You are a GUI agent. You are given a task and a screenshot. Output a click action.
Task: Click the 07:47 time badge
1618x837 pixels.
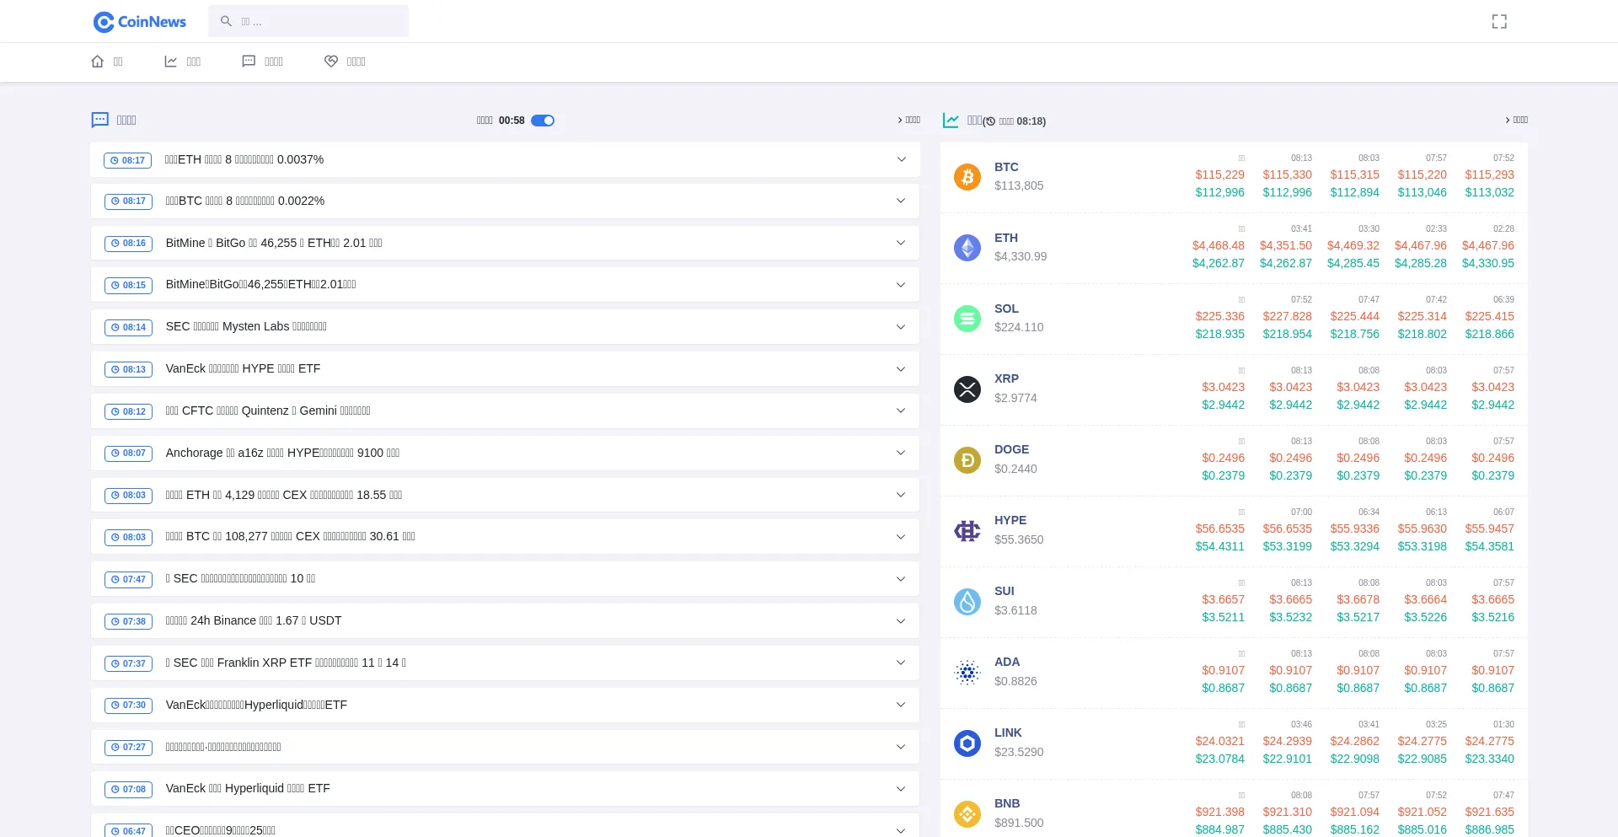click(x=128, y=579)
